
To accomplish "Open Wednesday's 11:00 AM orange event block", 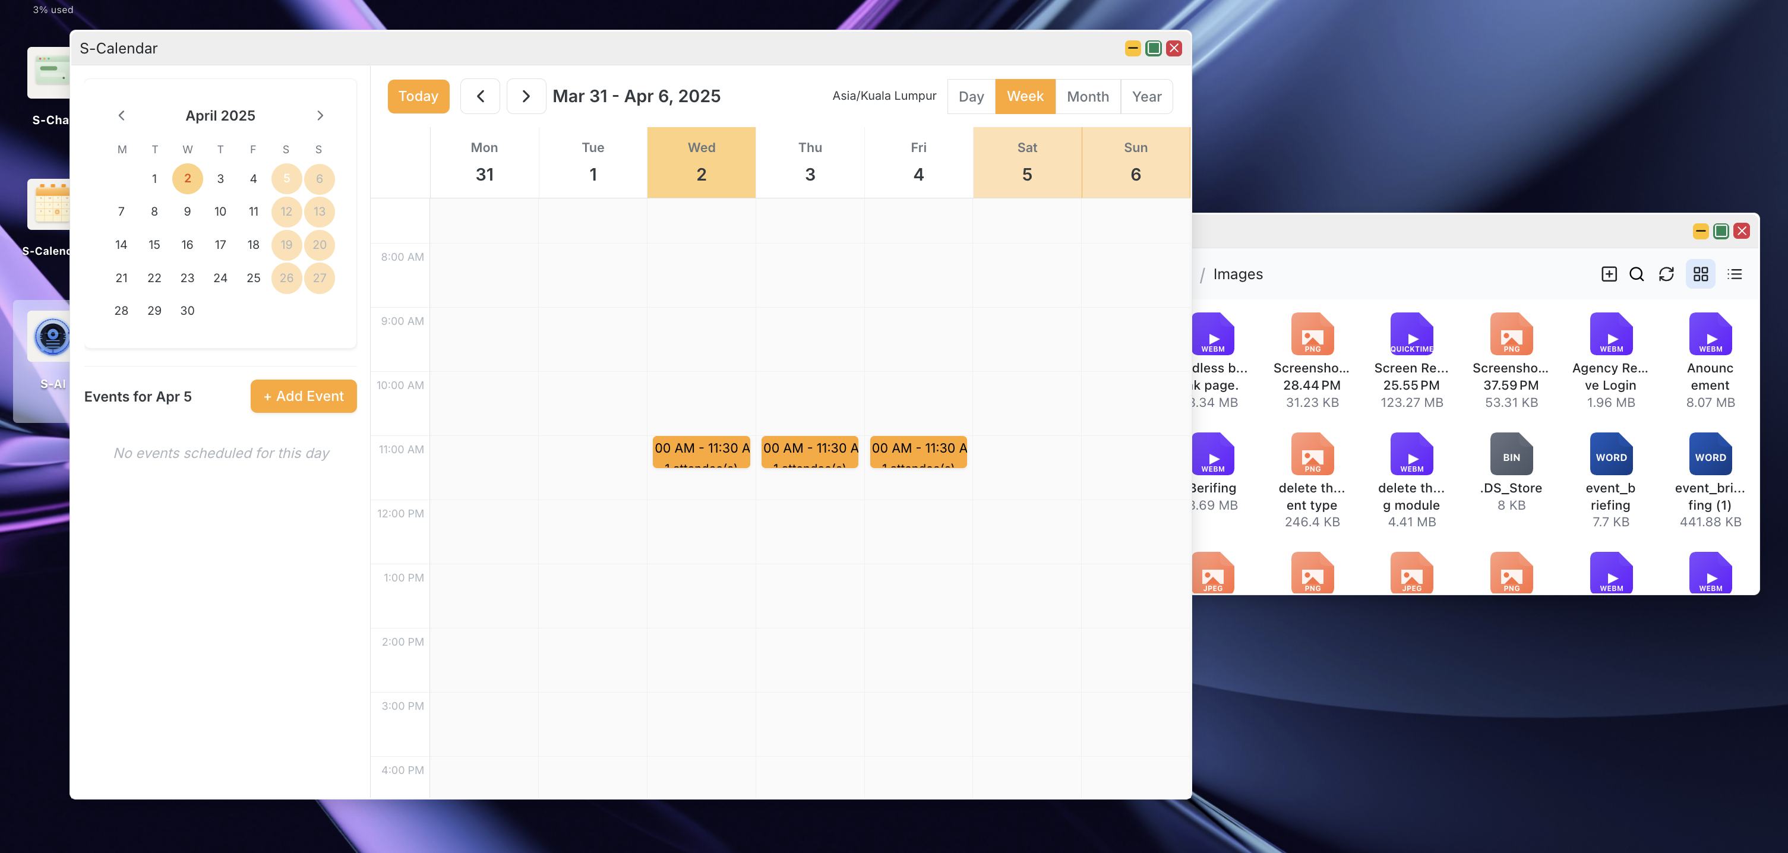I will point(701,452).
